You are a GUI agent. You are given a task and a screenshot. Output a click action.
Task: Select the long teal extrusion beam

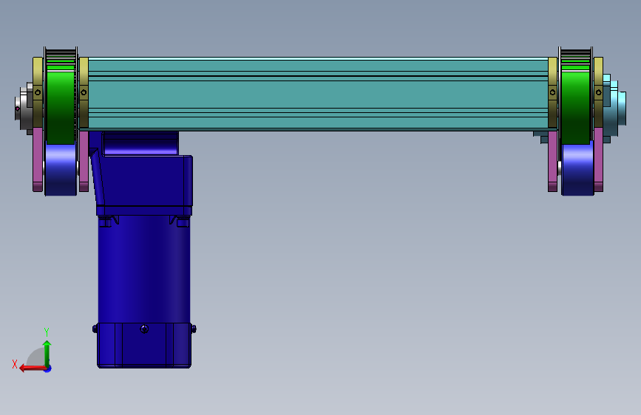pyautogui.click(x=318, y=94)
